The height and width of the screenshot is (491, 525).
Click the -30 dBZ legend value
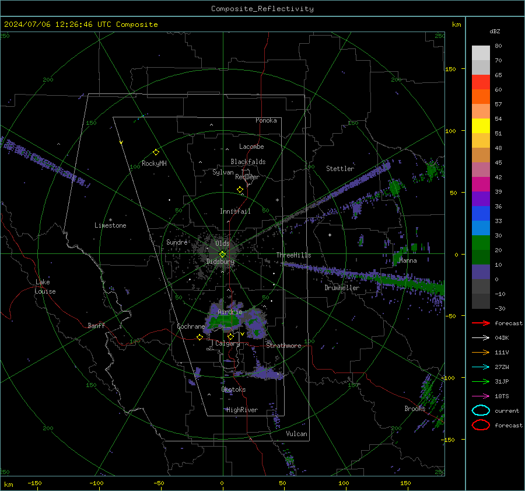500,308
